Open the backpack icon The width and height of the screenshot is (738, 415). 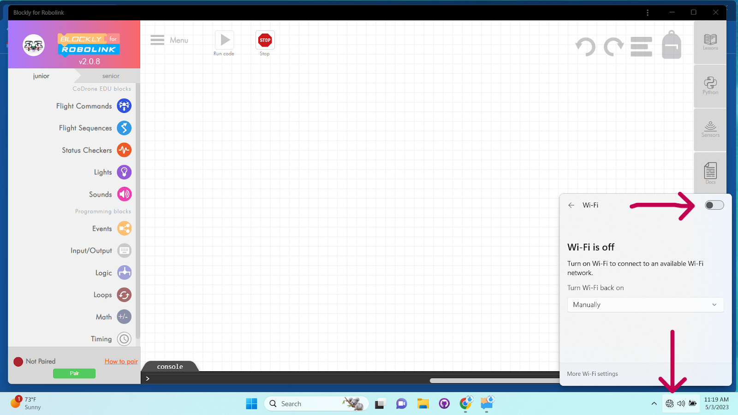(672, 45)
